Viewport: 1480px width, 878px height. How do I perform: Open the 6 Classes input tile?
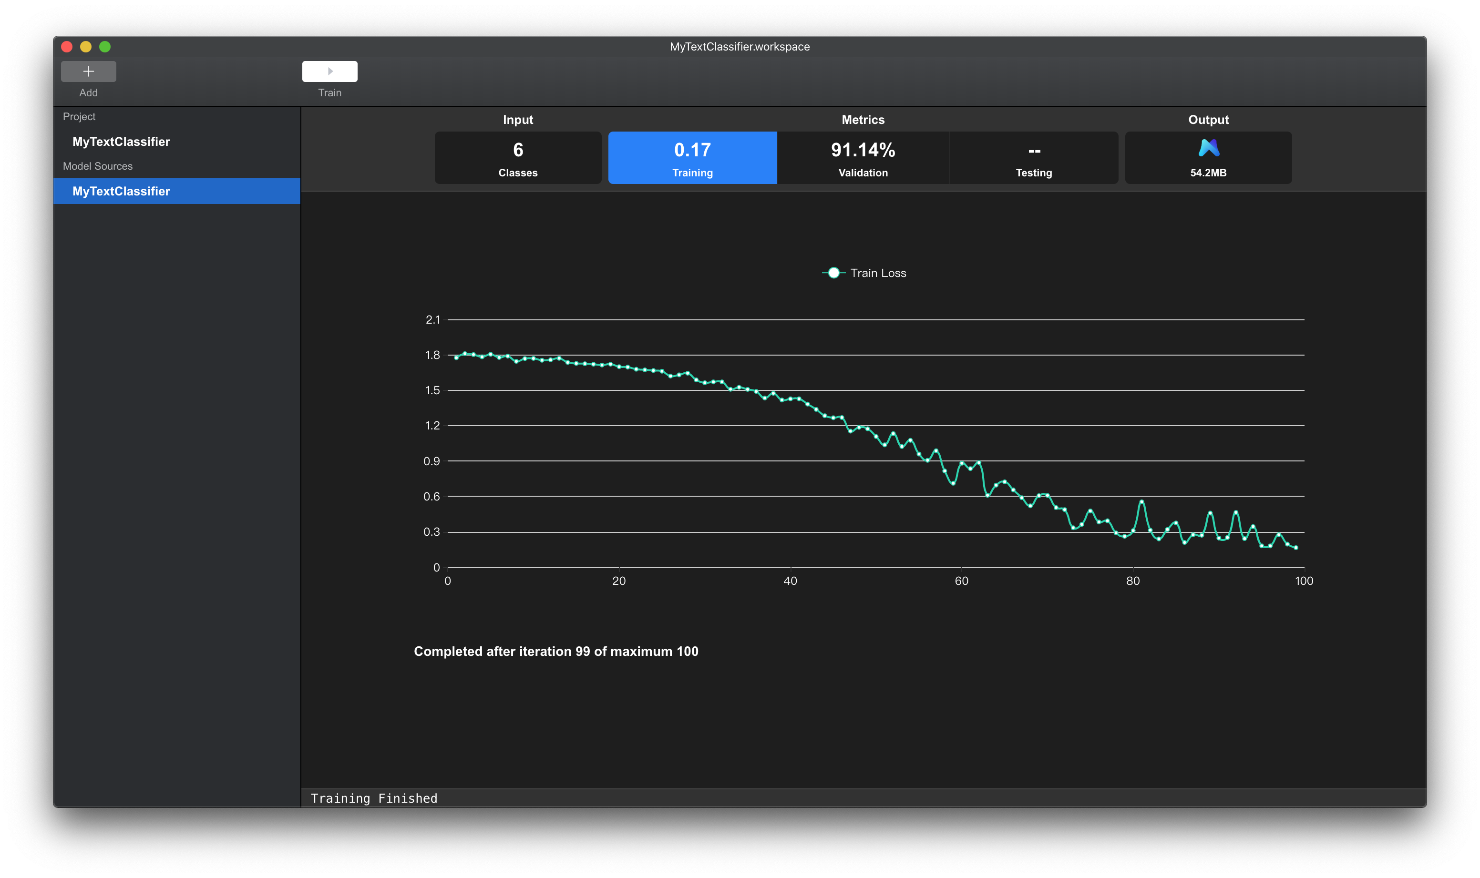518,158
